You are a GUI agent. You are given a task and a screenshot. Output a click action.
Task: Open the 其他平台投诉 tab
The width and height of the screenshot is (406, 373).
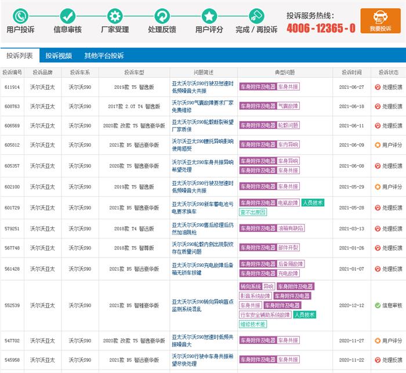click(x=104, y=56)
